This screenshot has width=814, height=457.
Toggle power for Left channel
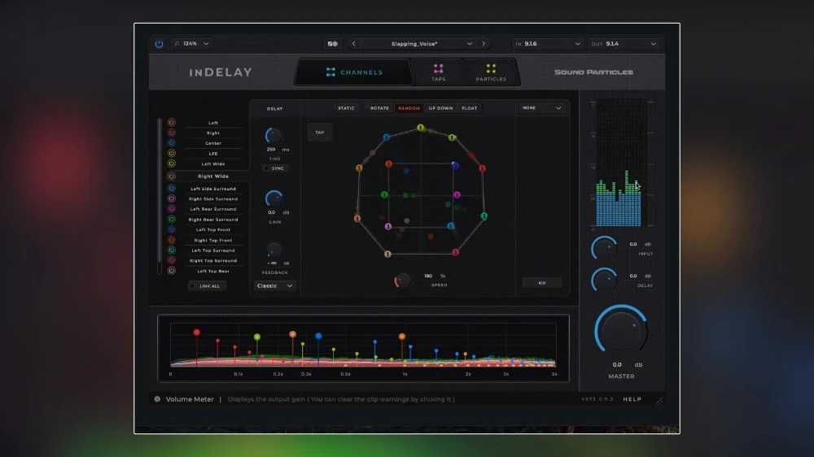pos(171,123)
